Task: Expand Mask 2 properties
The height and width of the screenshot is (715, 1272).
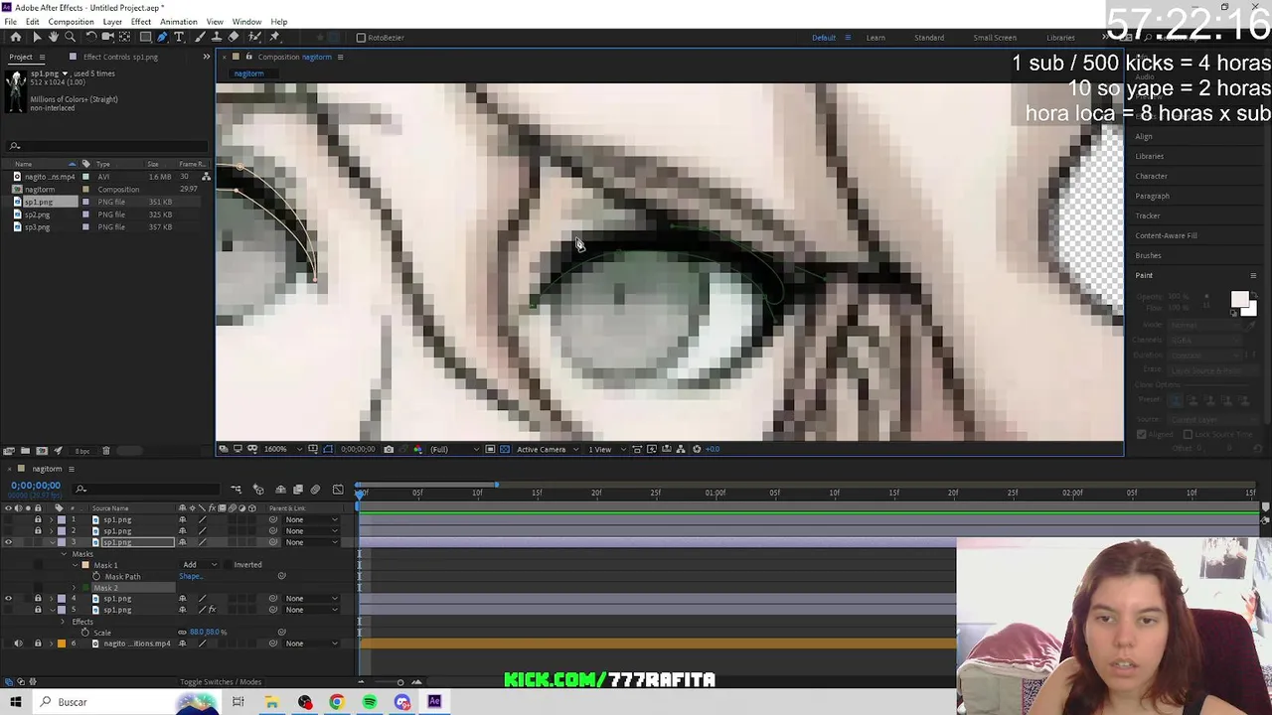Action: point(74,588)
